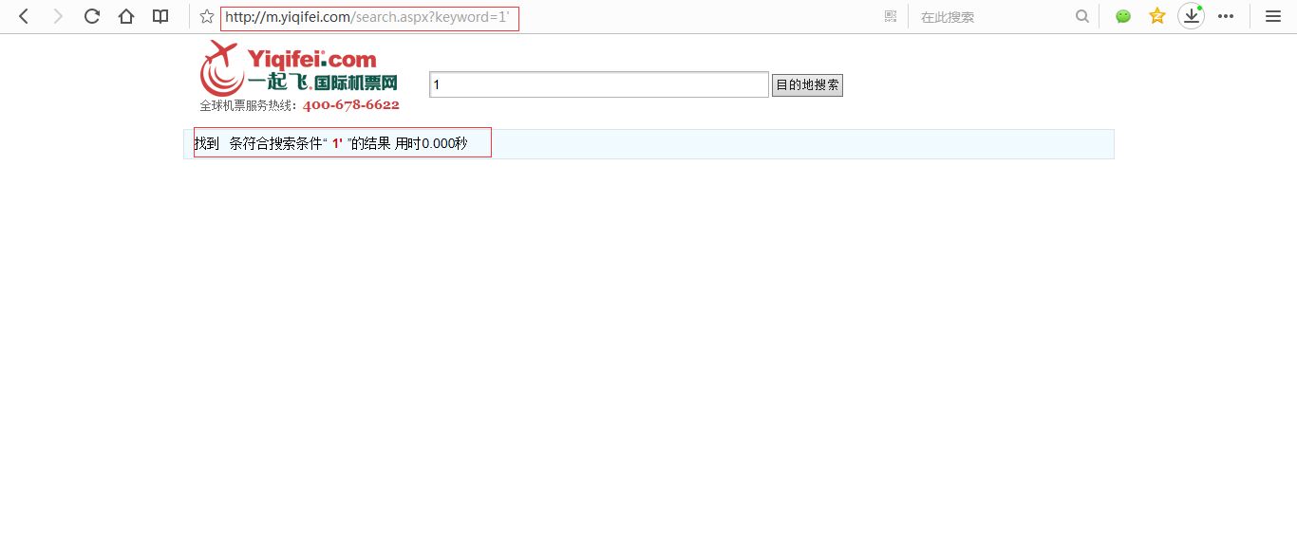This screenshot has height=535, width=1297.
Task: Click the magnifier search icon
Action: click(x=1082, y=16)
